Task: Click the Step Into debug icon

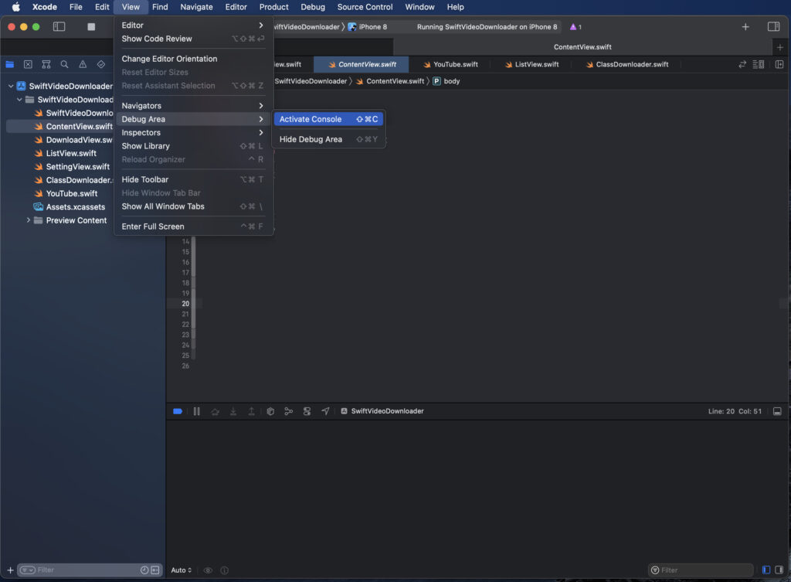Action: click(x=233, y=411)
